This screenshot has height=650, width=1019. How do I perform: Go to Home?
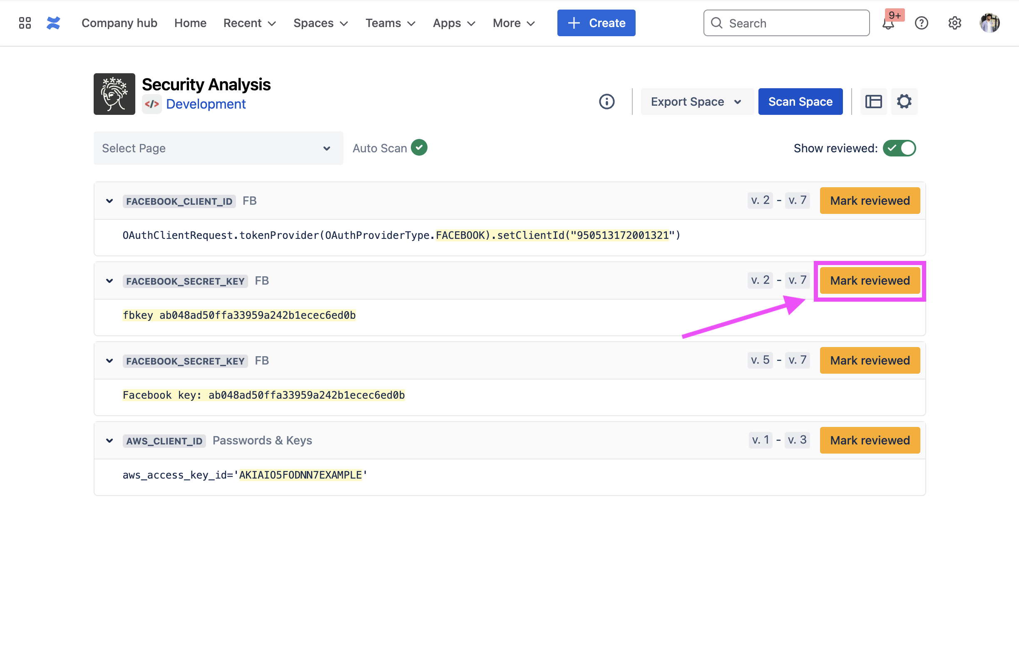tap(190, 23)
